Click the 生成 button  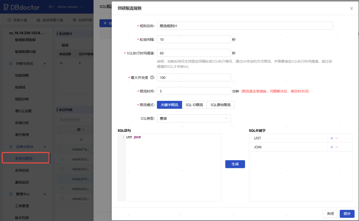(235, 164)
